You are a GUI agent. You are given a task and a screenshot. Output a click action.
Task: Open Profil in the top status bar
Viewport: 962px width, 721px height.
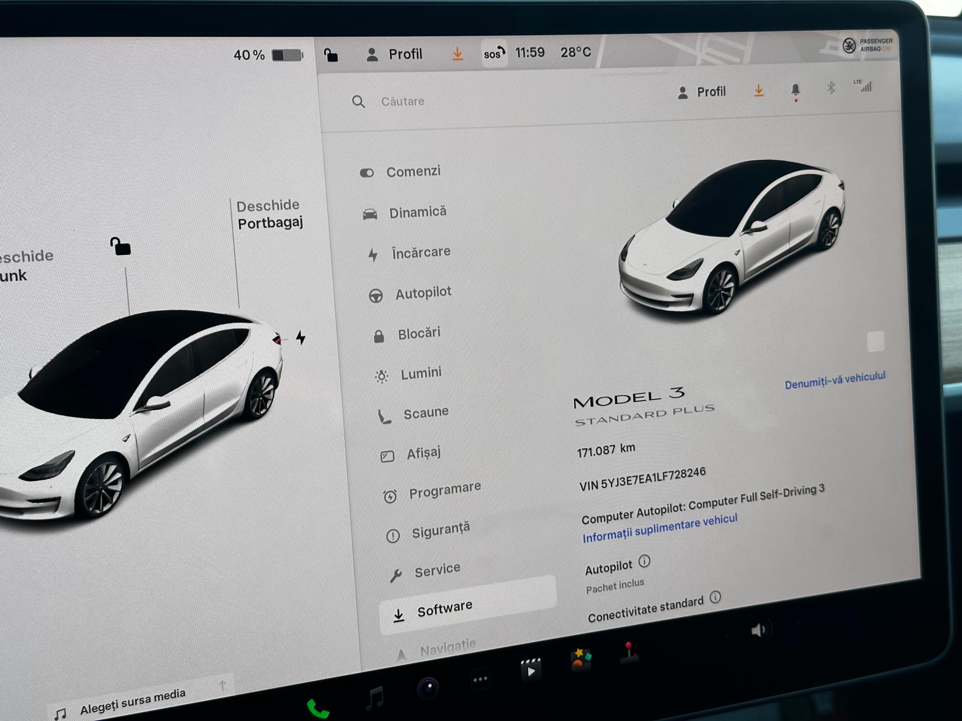click(394, 54)
